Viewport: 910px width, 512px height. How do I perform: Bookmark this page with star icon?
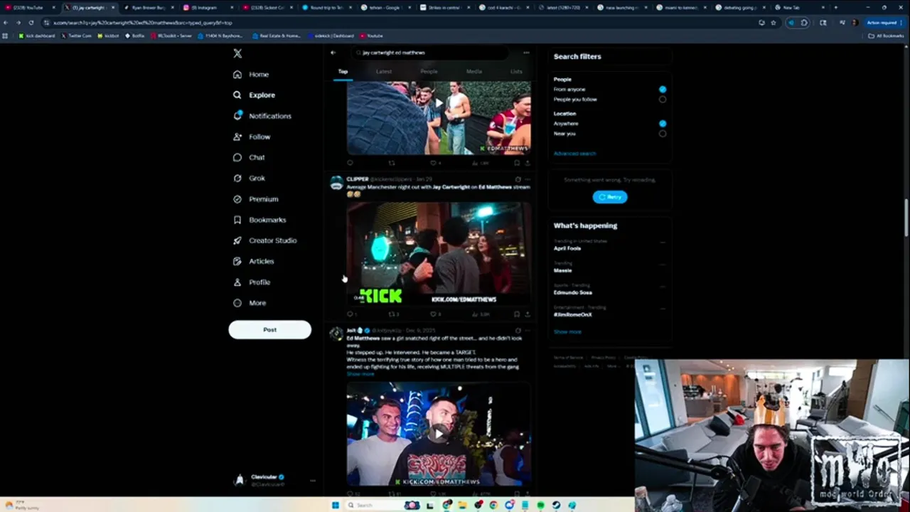(773, 23)
